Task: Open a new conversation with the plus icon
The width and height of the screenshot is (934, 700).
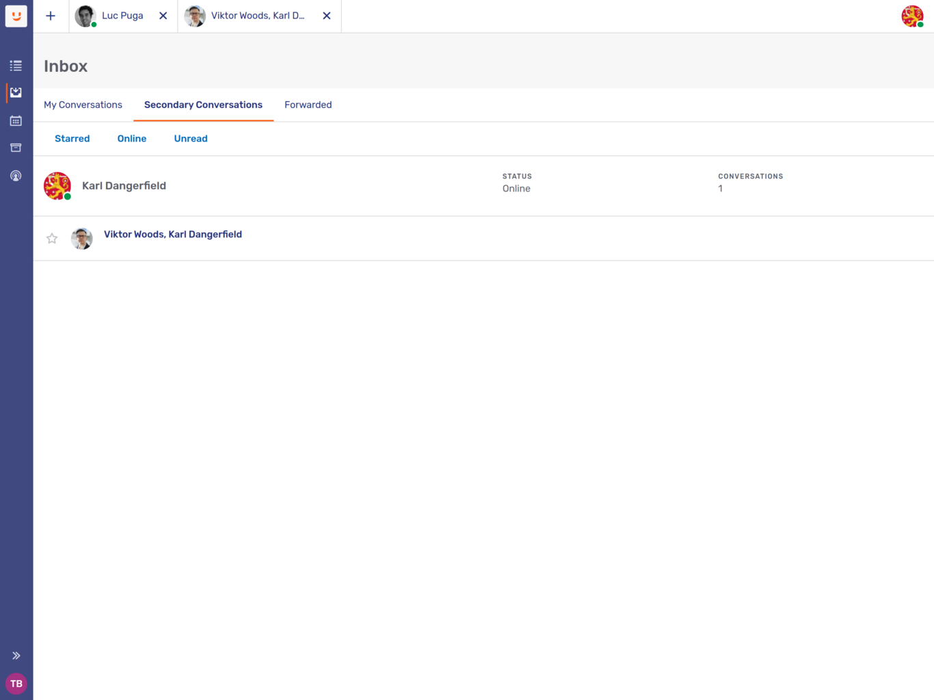Action: 51,16
